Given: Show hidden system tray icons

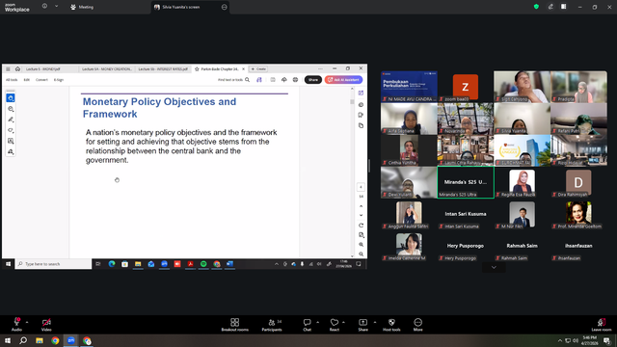Looking at the screenshot, I should (559, 340).
